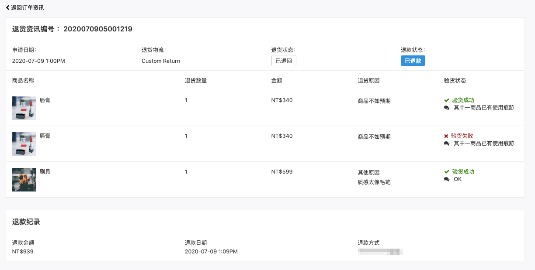Click comment bubble icon in failed inspection row
Viewport: 535px width, 270px height.
[447, 144]
